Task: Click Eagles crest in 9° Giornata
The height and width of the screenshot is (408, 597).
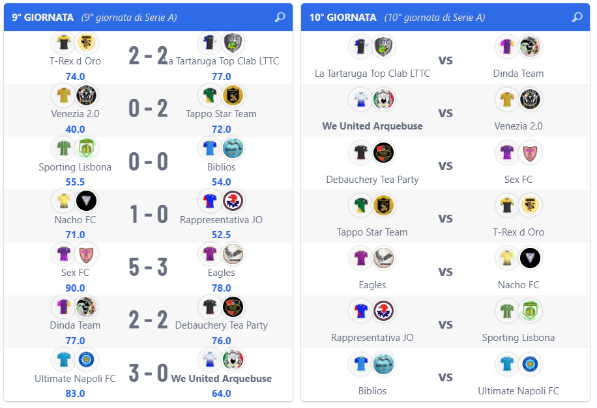Action: click(x=233, y=254)
